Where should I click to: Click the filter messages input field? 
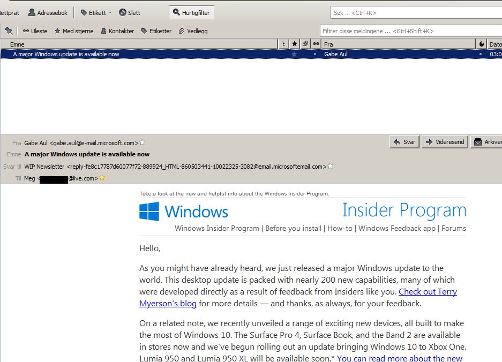point(411,31)
